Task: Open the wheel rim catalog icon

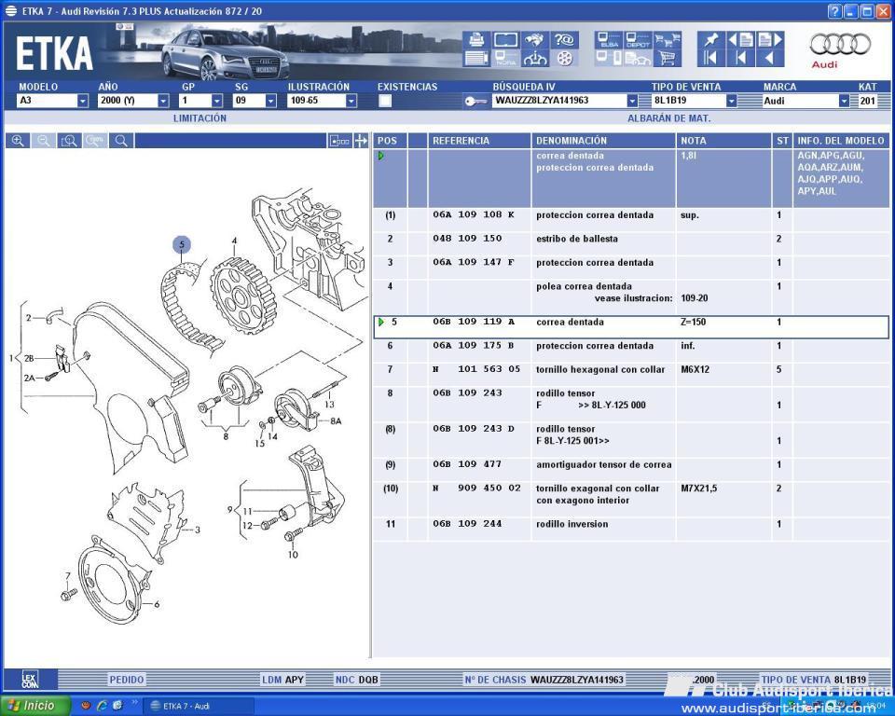Action: pos(564,58)
